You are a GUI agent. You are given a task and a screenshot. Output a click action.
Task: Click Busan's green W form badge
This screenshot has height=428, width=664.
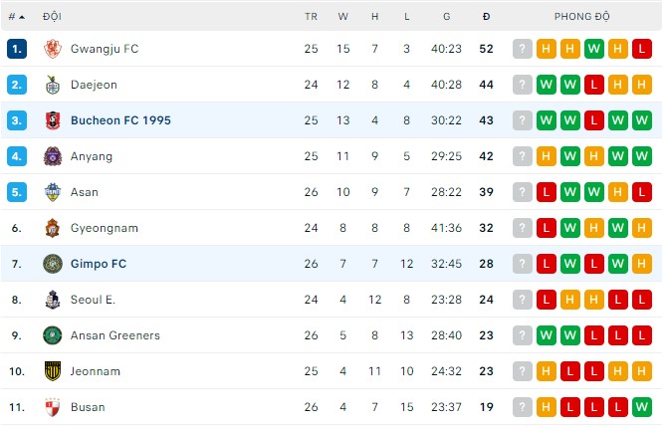pyautogui.click(x=642, y=407)
